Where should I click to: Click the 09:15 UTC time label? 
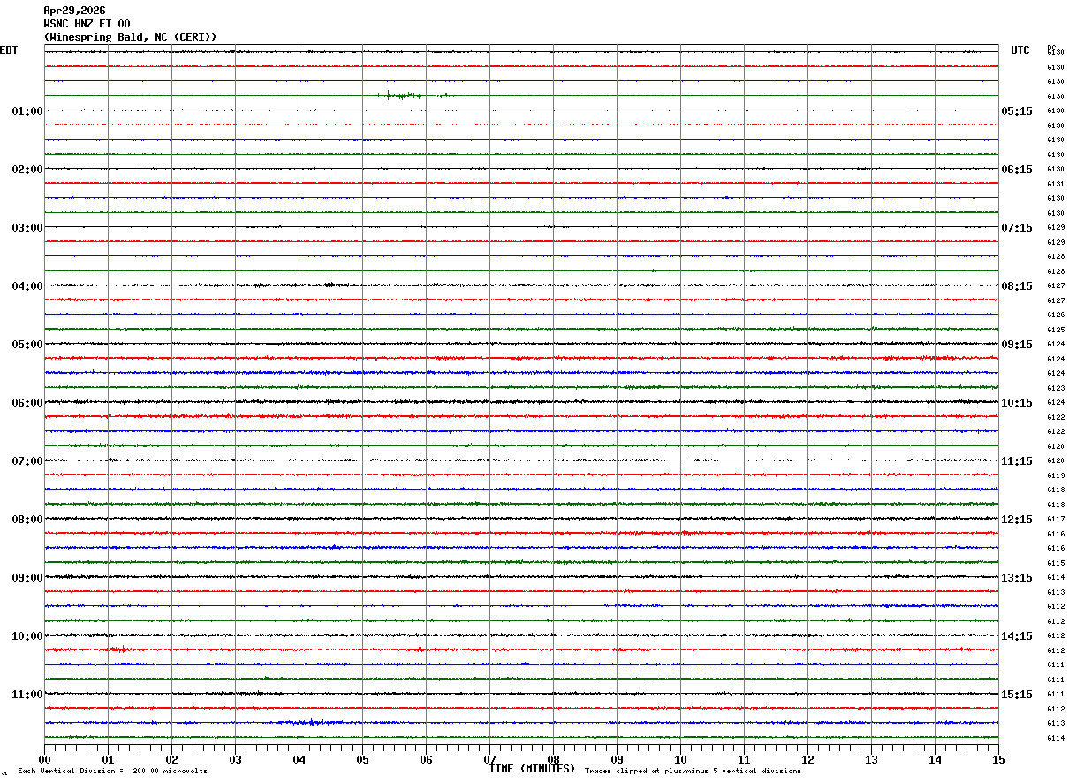pos(1016,345)
